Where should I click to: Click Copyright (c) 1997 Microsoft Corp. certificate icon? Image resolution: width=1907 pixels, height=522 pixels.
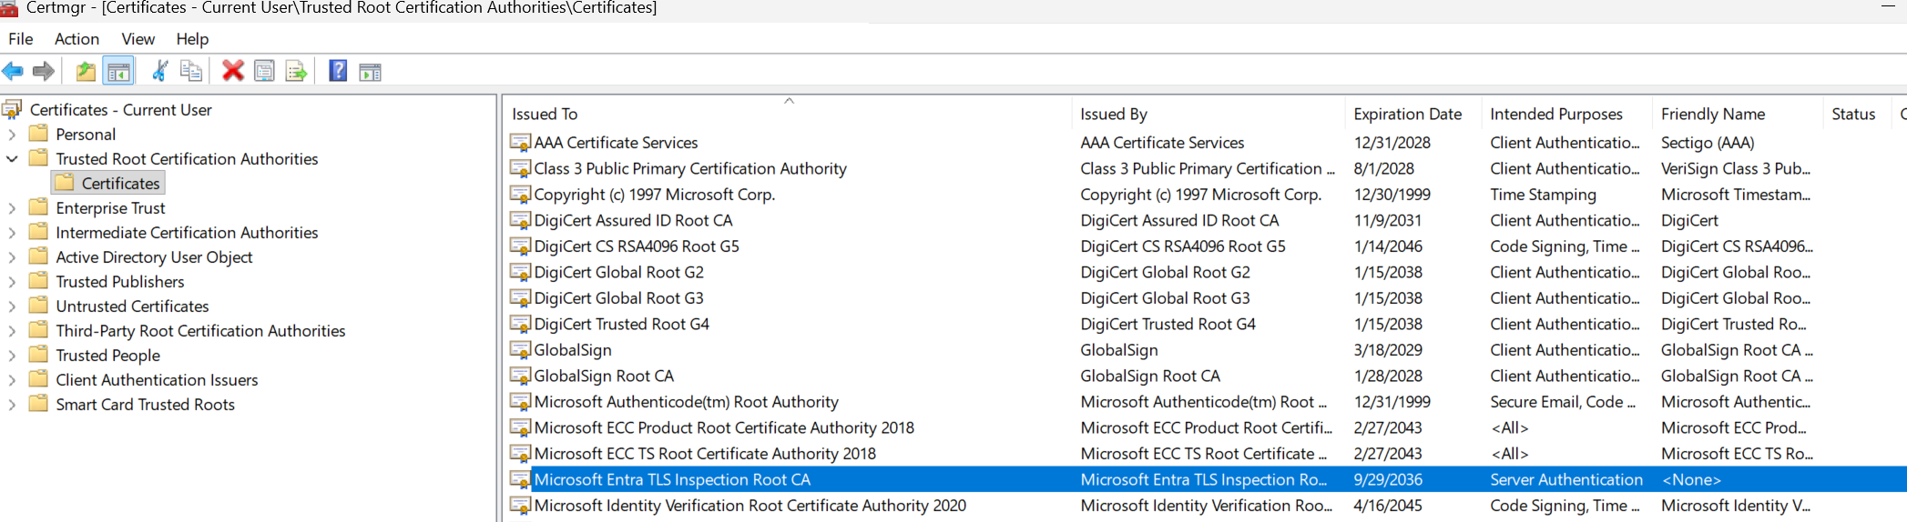tap(520, 195)
